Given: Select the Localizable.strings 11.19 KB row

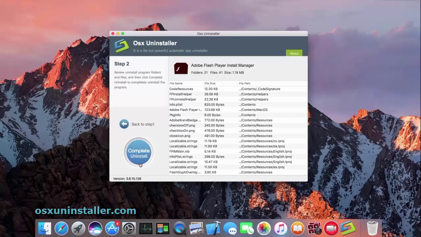Looking at the screenshot, I should [x=238, y=141].
